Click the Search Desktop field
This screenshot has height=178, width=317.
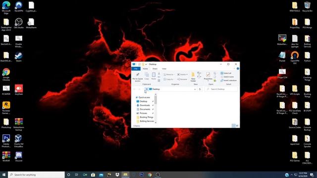coord(221,89)
